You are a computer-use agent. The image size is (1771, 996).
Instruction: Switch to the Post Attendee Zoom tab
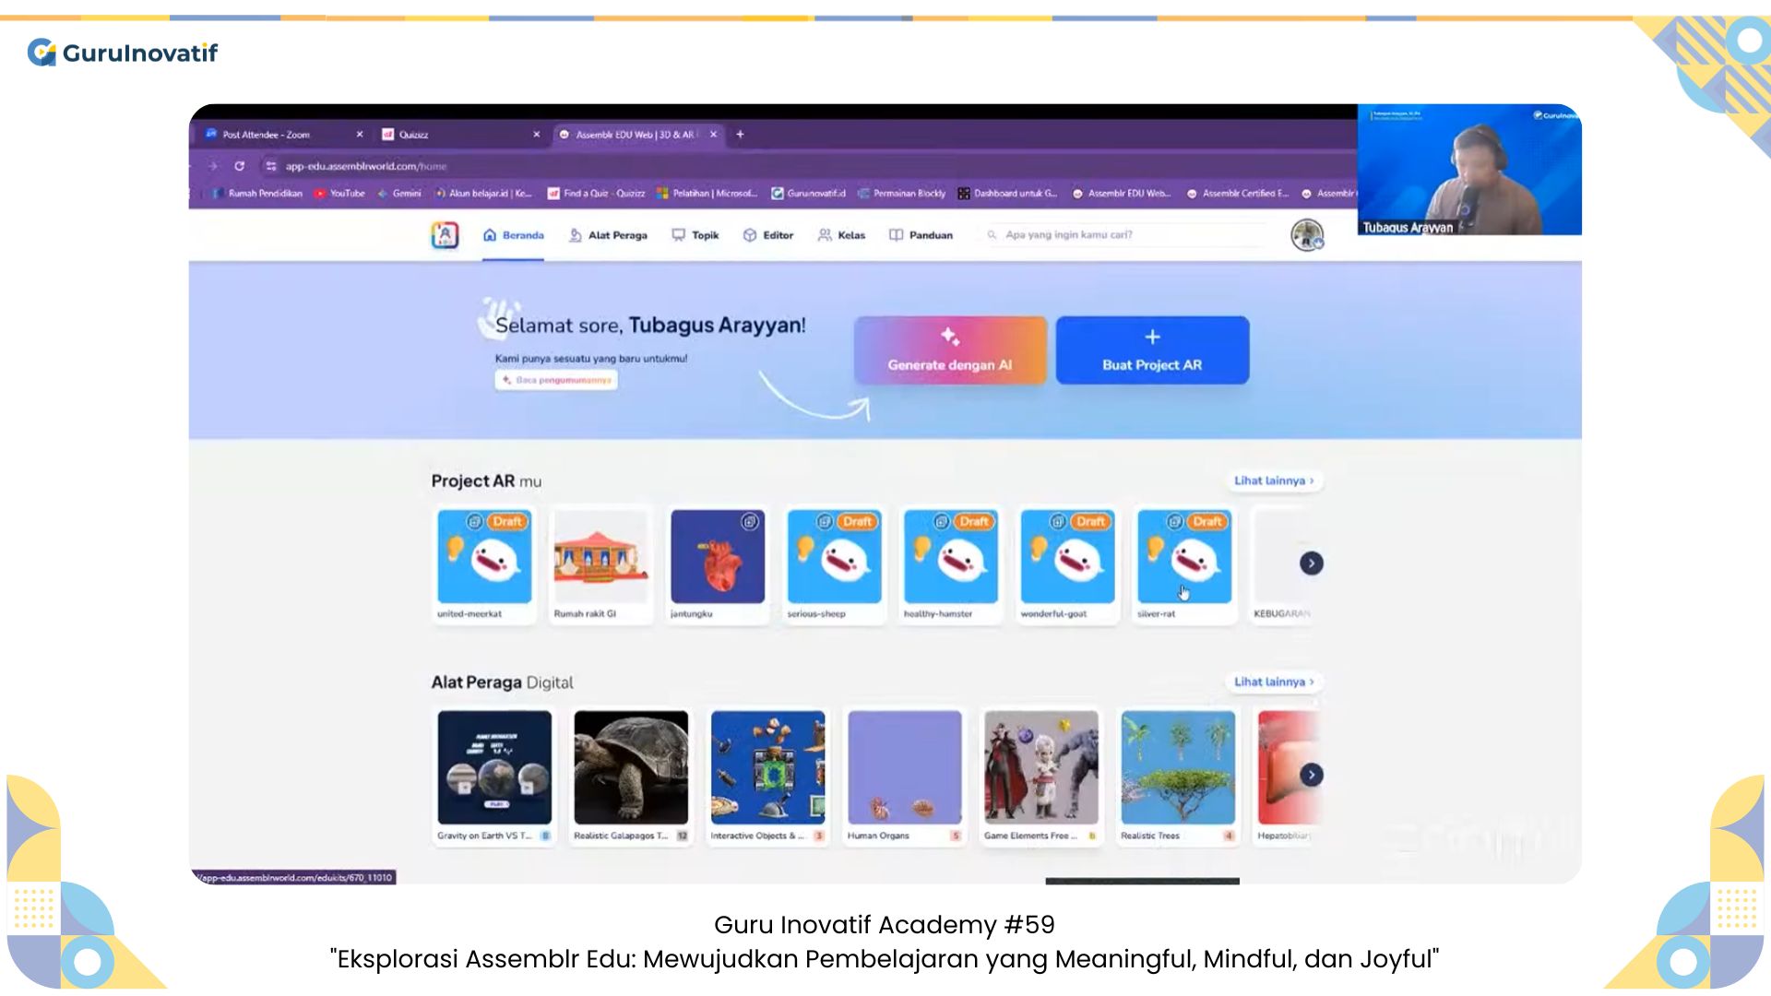click(x=267, y=135)
